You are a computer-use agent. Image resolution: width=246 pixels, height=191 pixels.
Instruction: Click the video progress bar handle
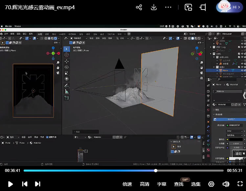(156, 171)
